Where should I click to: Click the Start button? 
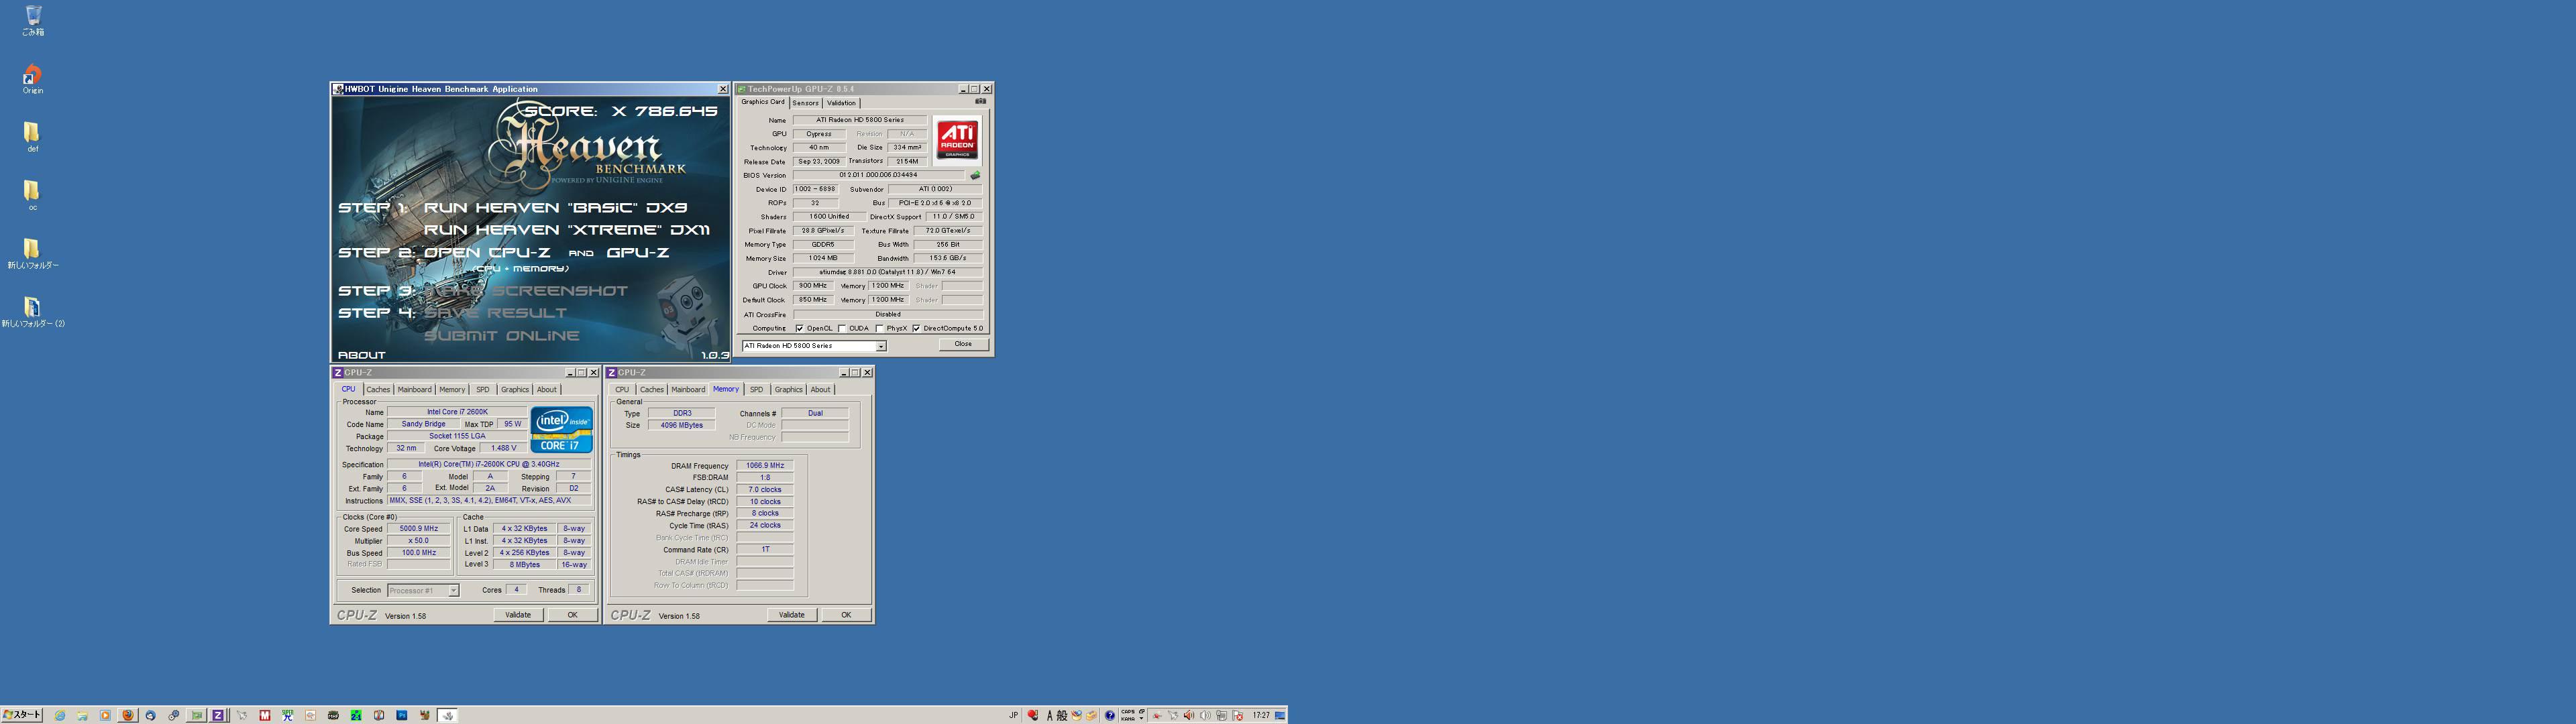[22, 715]
